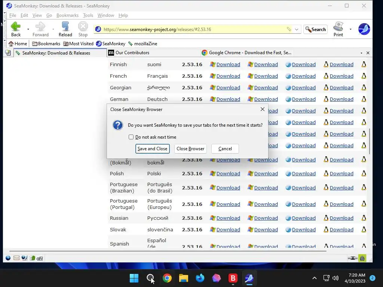Open the Mail & Newsgroups status bar icon
383x287 pixels.
tap(16, 258)
